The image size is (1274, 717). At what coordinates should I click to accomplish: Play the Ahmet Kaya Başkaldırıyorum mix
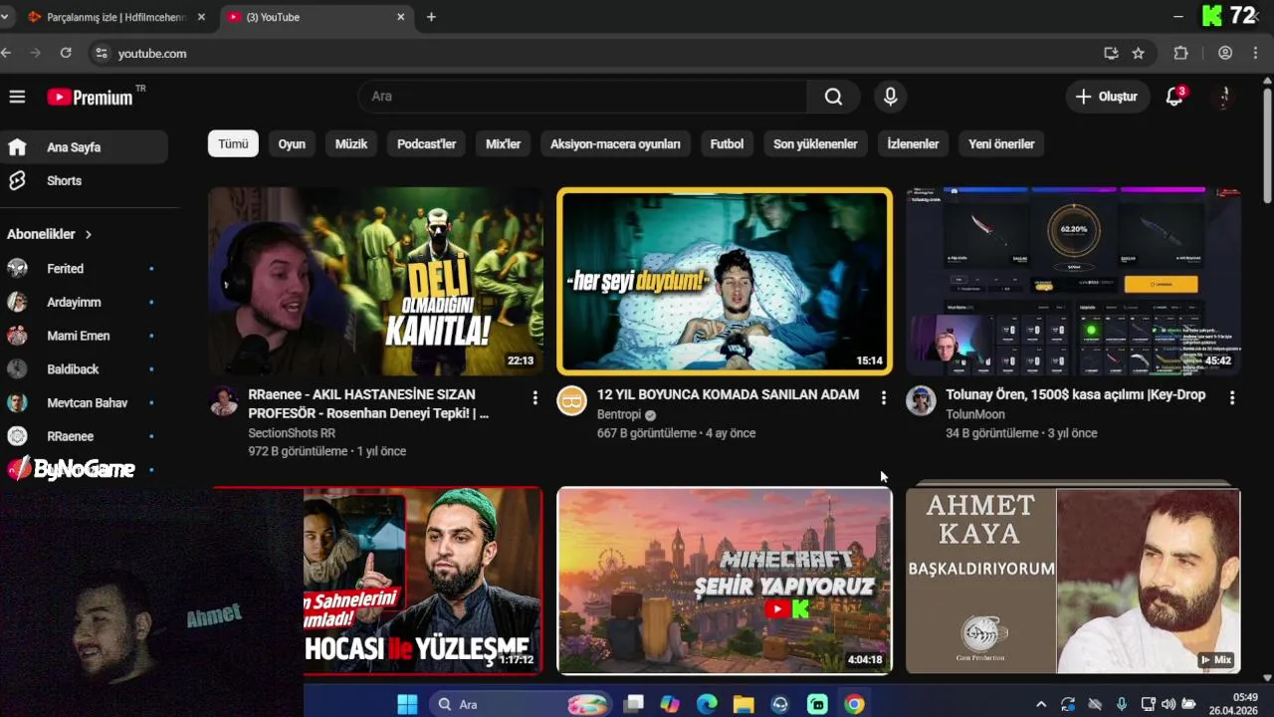(x=1073, y=581)
